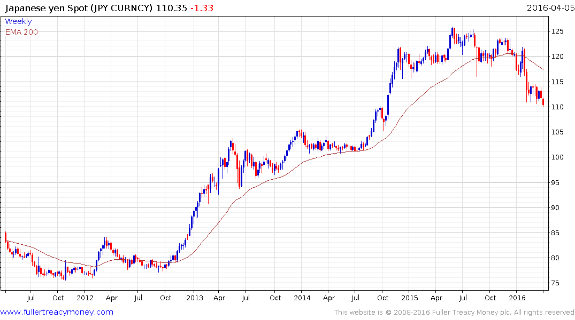This screenshot has height=320, width=575.
Task: Select the red change value -1.33
Action: [202, 8]
